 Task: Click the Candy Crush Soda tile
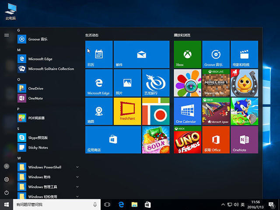155,140
